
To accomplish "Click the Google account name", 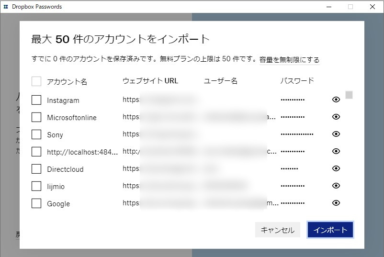I will tap(58, 204).
